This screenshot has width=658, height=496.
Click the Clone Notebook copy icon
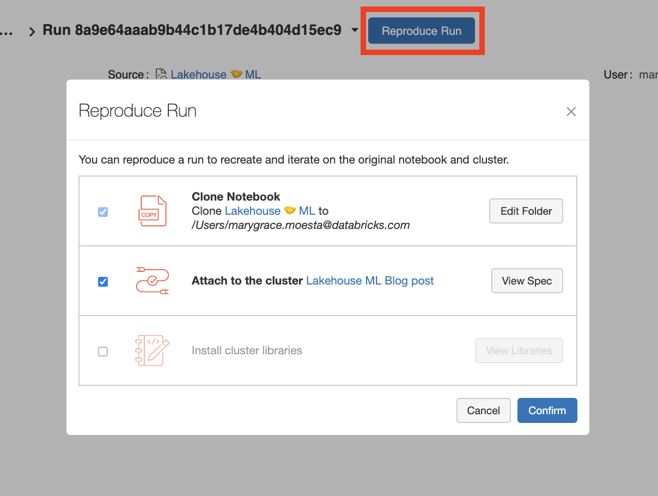click(x=152, y=211)
